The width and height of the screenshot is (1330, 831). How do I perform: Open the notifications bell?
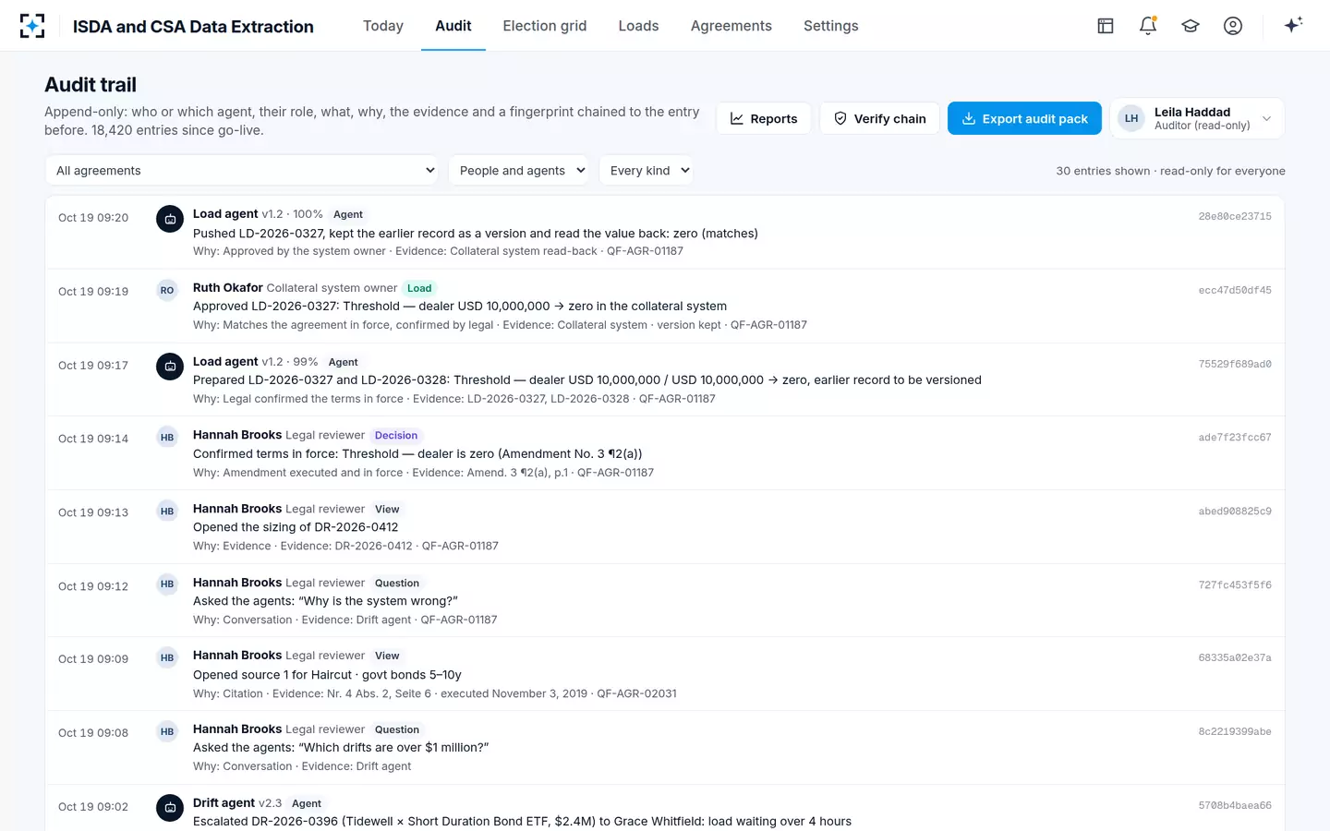click(x=1148, y=26)
